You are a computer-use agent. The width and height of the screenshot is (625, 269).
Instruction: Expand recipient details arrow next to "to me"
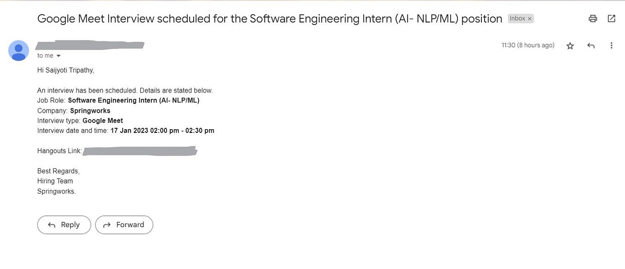tap(58, 56)
